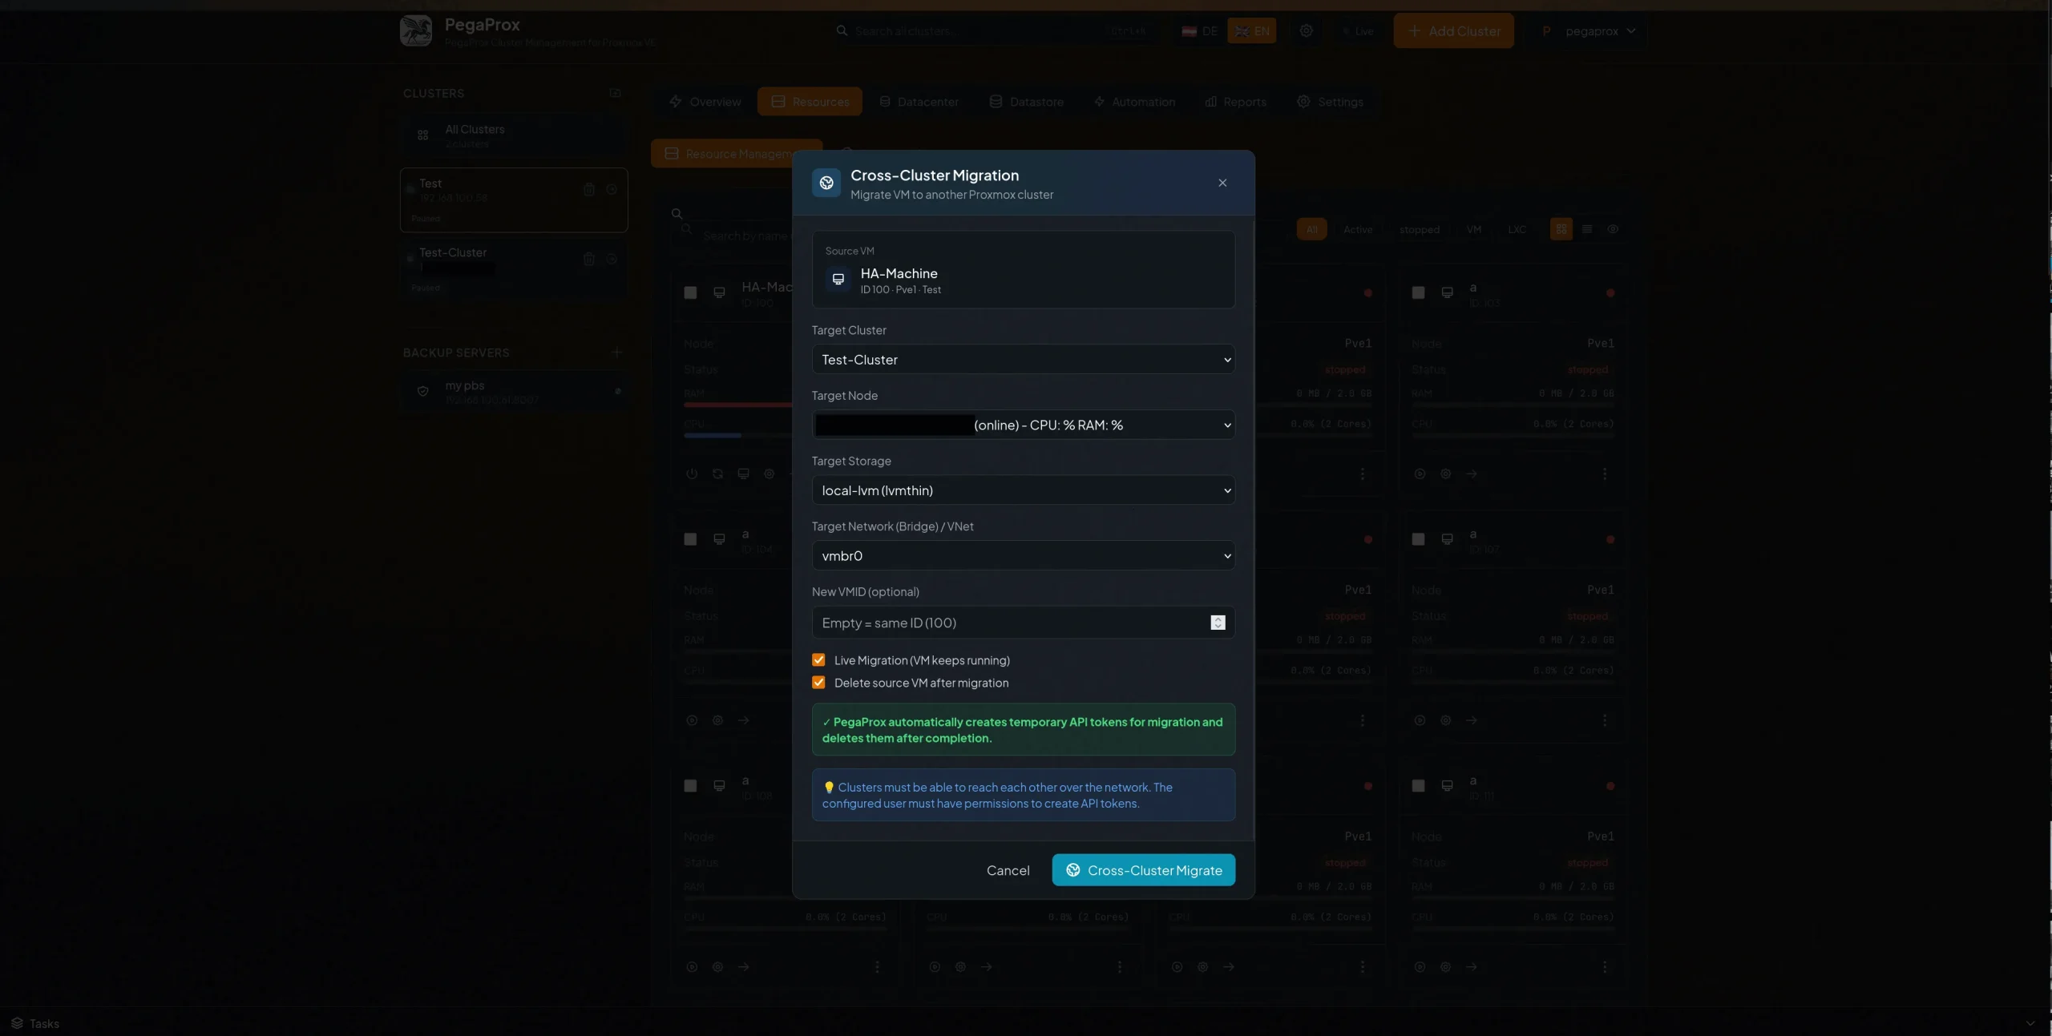The height and width of the screenshot is (1036, 2052).
Task: Select checkbox for VM ID 104
Action: (690, 539)
